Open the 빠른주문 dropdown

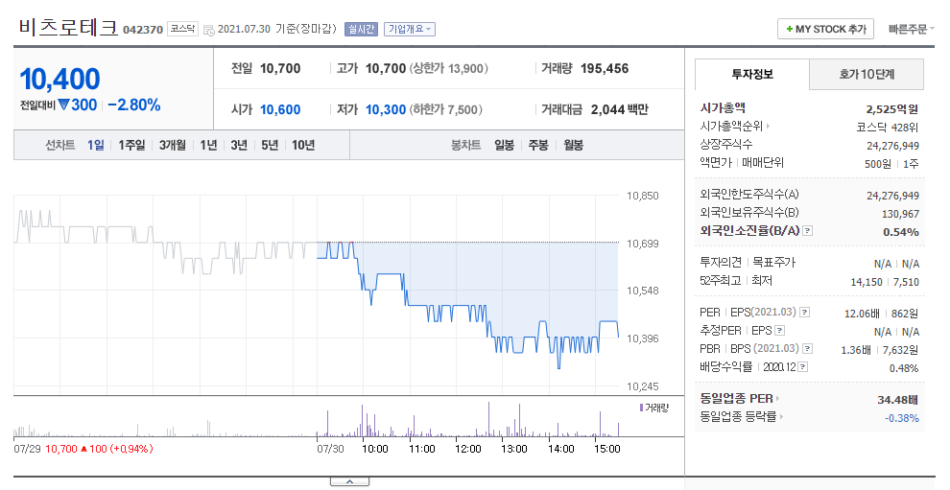point(912,29)
